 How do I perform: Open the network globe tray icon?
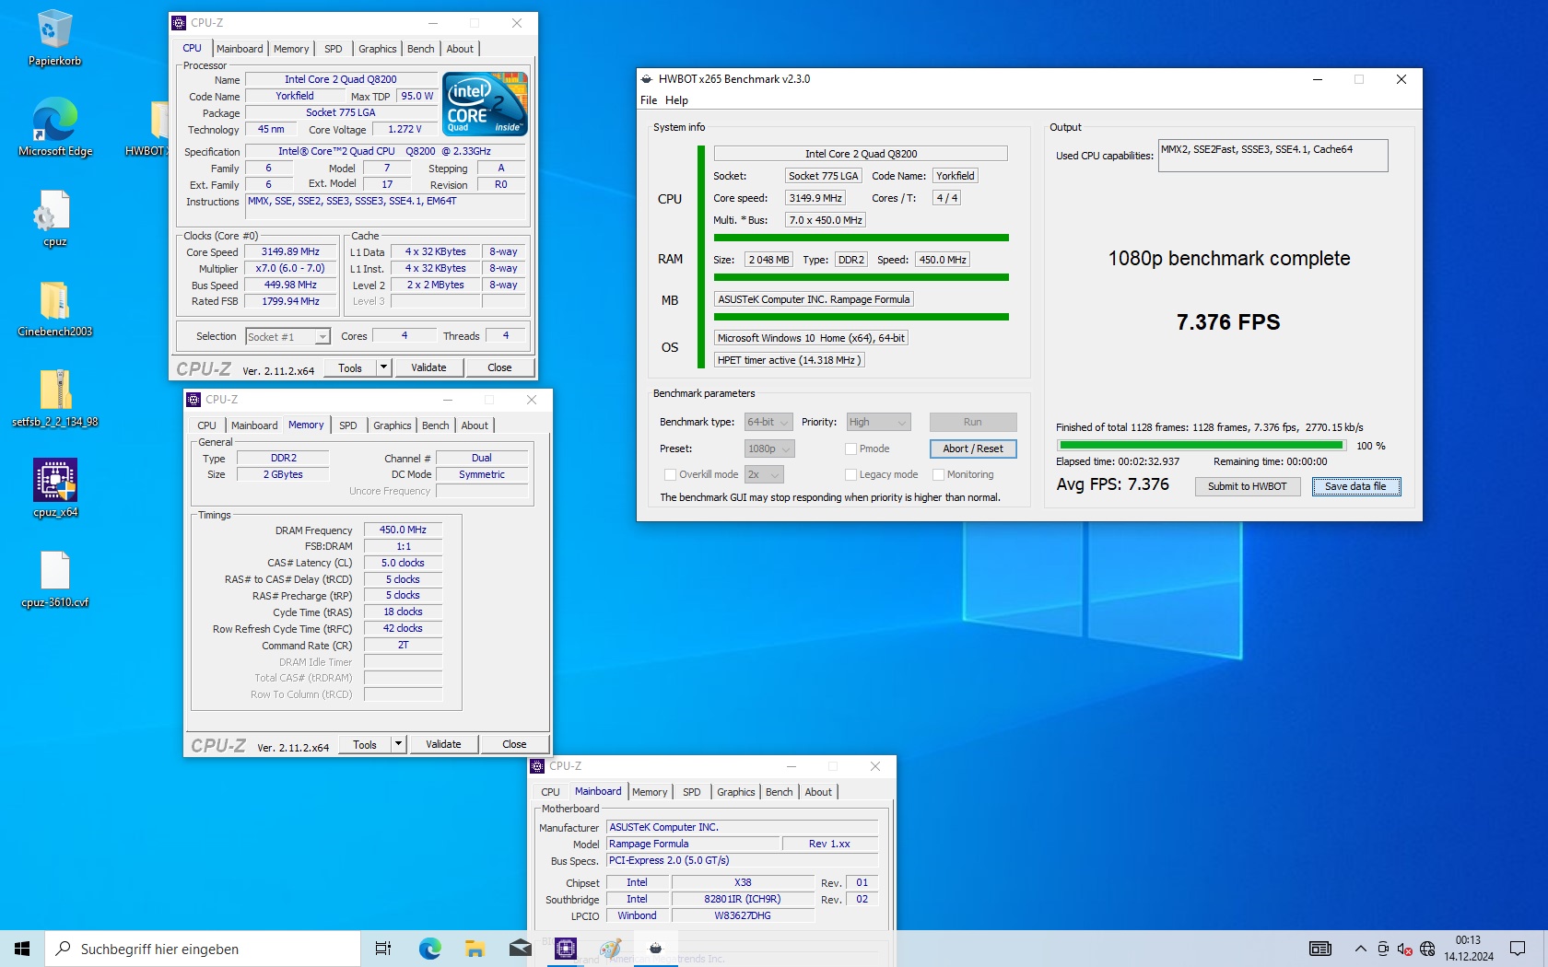1427,949
